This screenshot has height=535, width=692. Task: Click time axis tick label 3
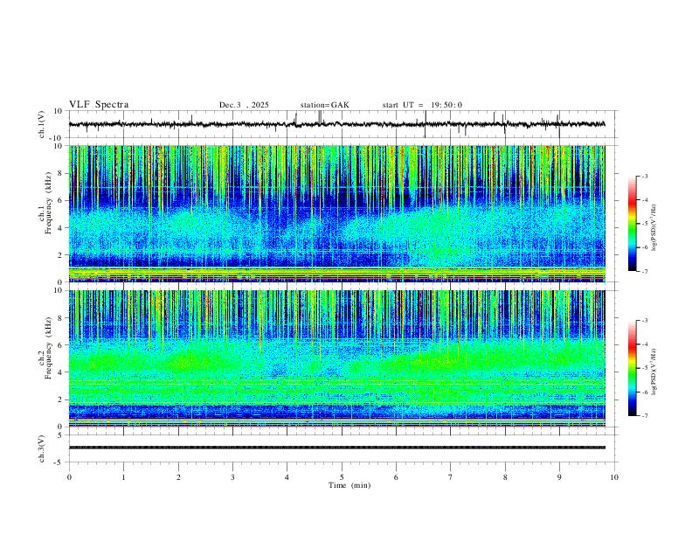232,477
